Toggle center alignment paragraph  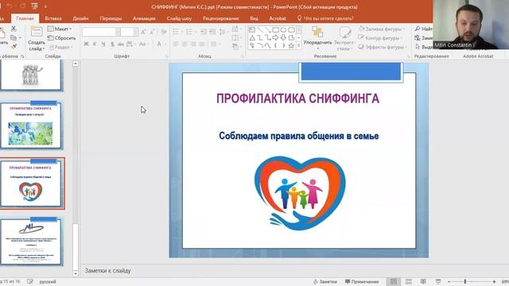pyautogui.click(x=184, y=44)
